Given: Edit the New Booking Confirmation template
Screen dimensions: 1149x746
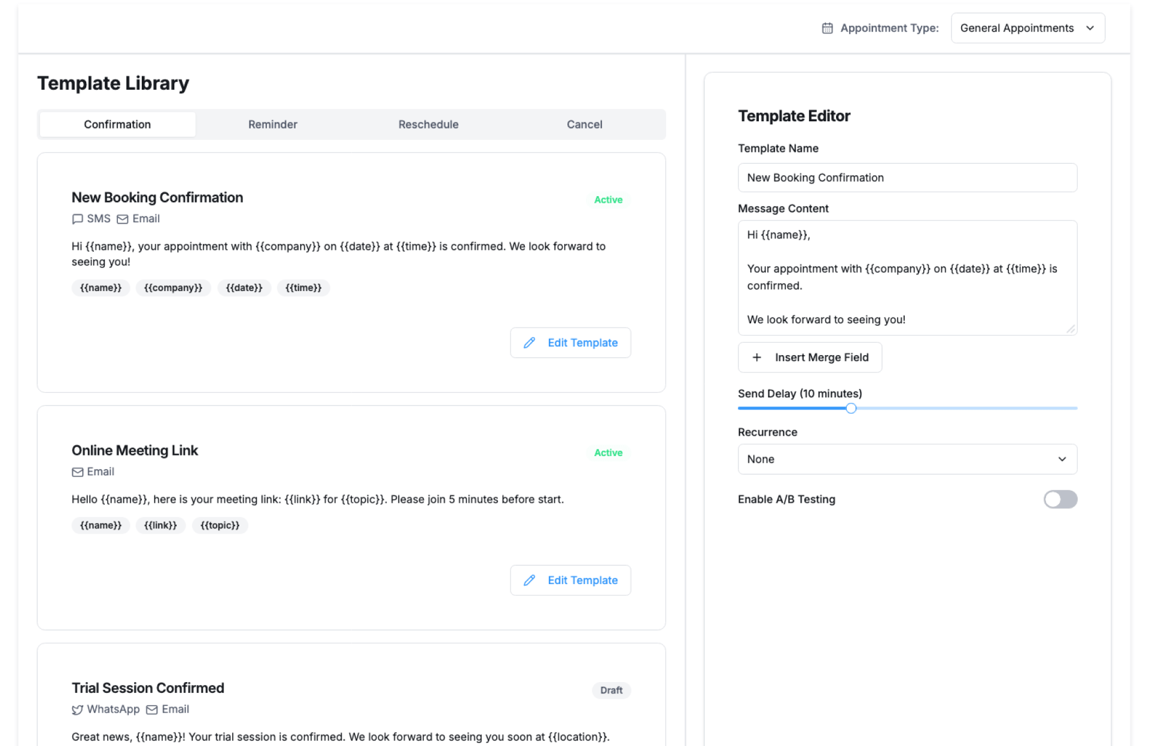Looking at the screenshot, I should pos(570,343).
